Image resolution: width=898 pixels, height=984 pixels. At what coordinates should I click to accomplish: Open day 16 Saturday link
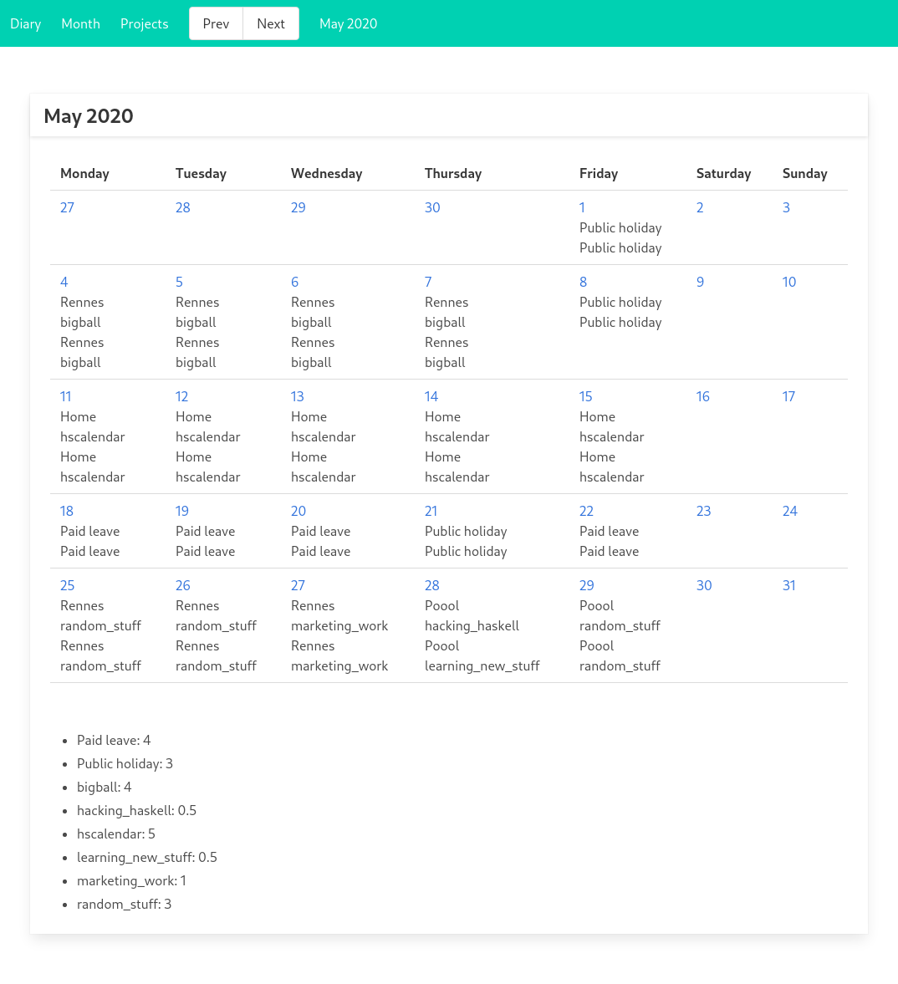click(703, 396)
